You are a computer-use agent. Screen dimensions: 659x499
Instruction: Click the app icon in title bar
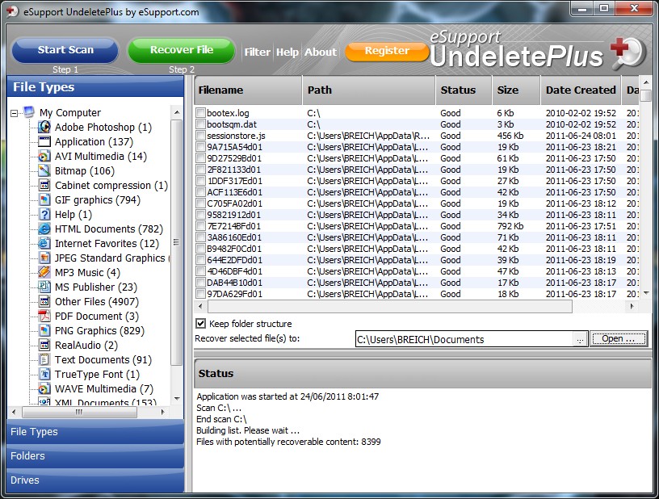(x=12, y=11)
